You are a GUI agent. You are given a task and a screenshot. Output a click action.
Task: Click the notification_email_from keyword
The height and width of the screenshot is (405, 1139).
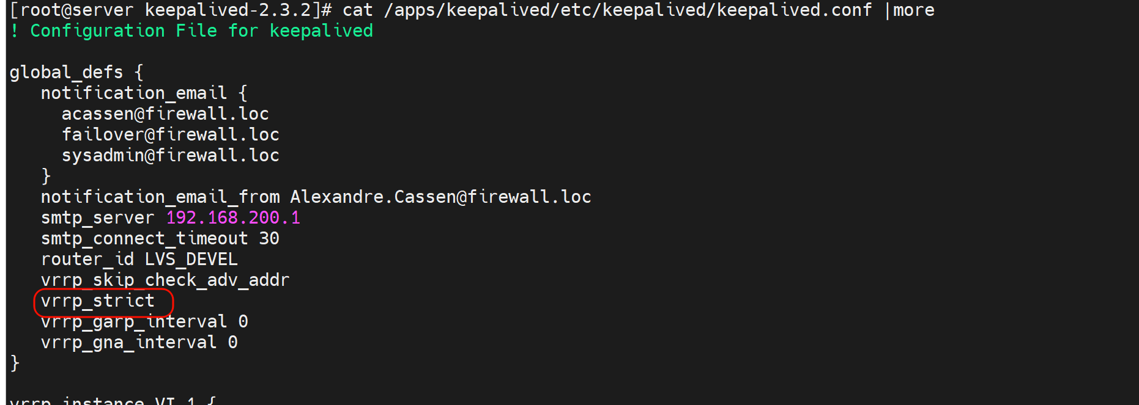click(x=160, y=197)
